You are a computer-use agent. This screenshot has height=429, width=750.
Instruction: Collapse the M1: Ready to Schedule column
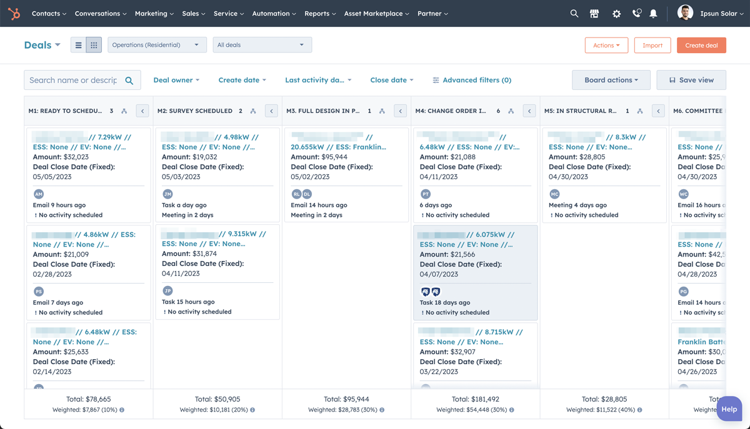[x=142, y=111]
